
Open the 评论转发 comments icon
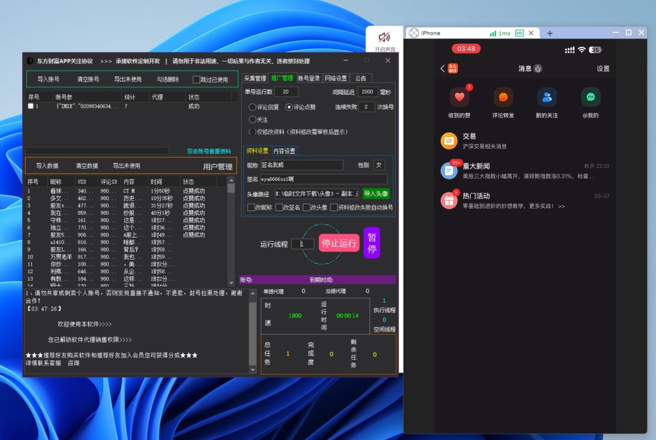click(503, 97)
